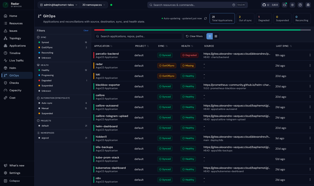Click the red segment of the status bar
The height and width of the screenshot is (186, 314).
pos(99,30)
